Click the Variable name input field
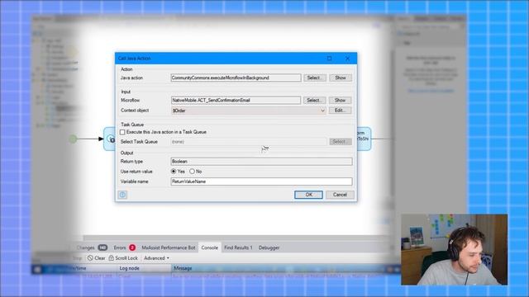 click(x=261, y=181)
